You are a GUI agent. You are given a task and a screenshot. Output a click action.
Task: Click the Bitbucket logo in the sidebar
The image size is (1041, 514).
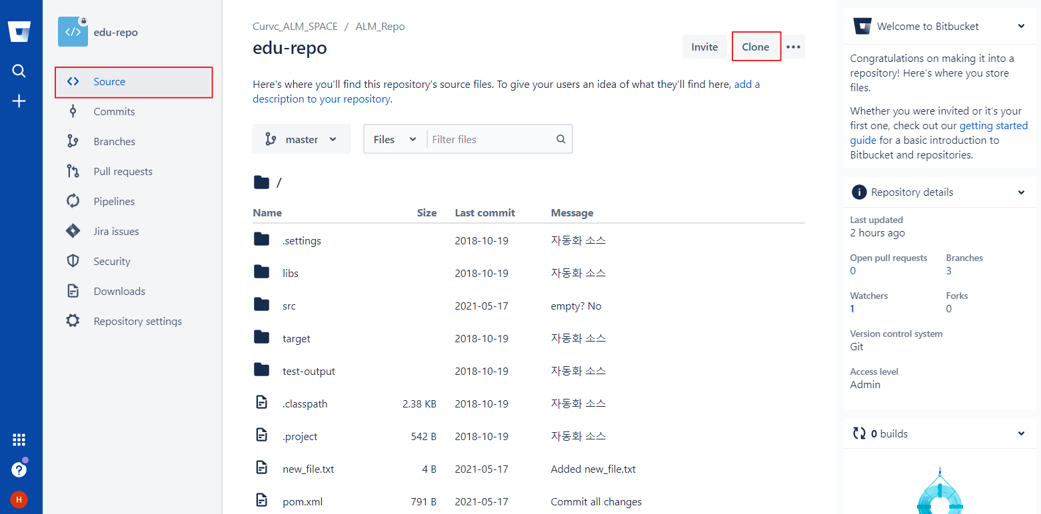[19, 31]
